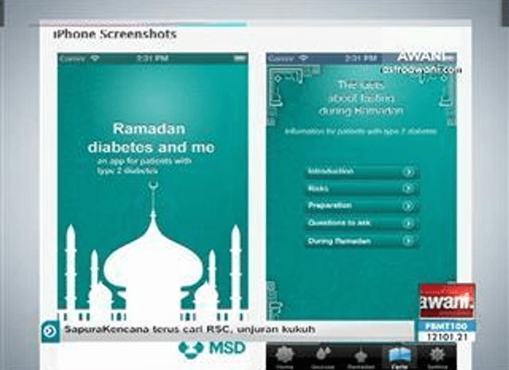This screenshot has width=509, height=370.
Task: Click the Awani channel logo badge
Action: click(x=447, y=301)
